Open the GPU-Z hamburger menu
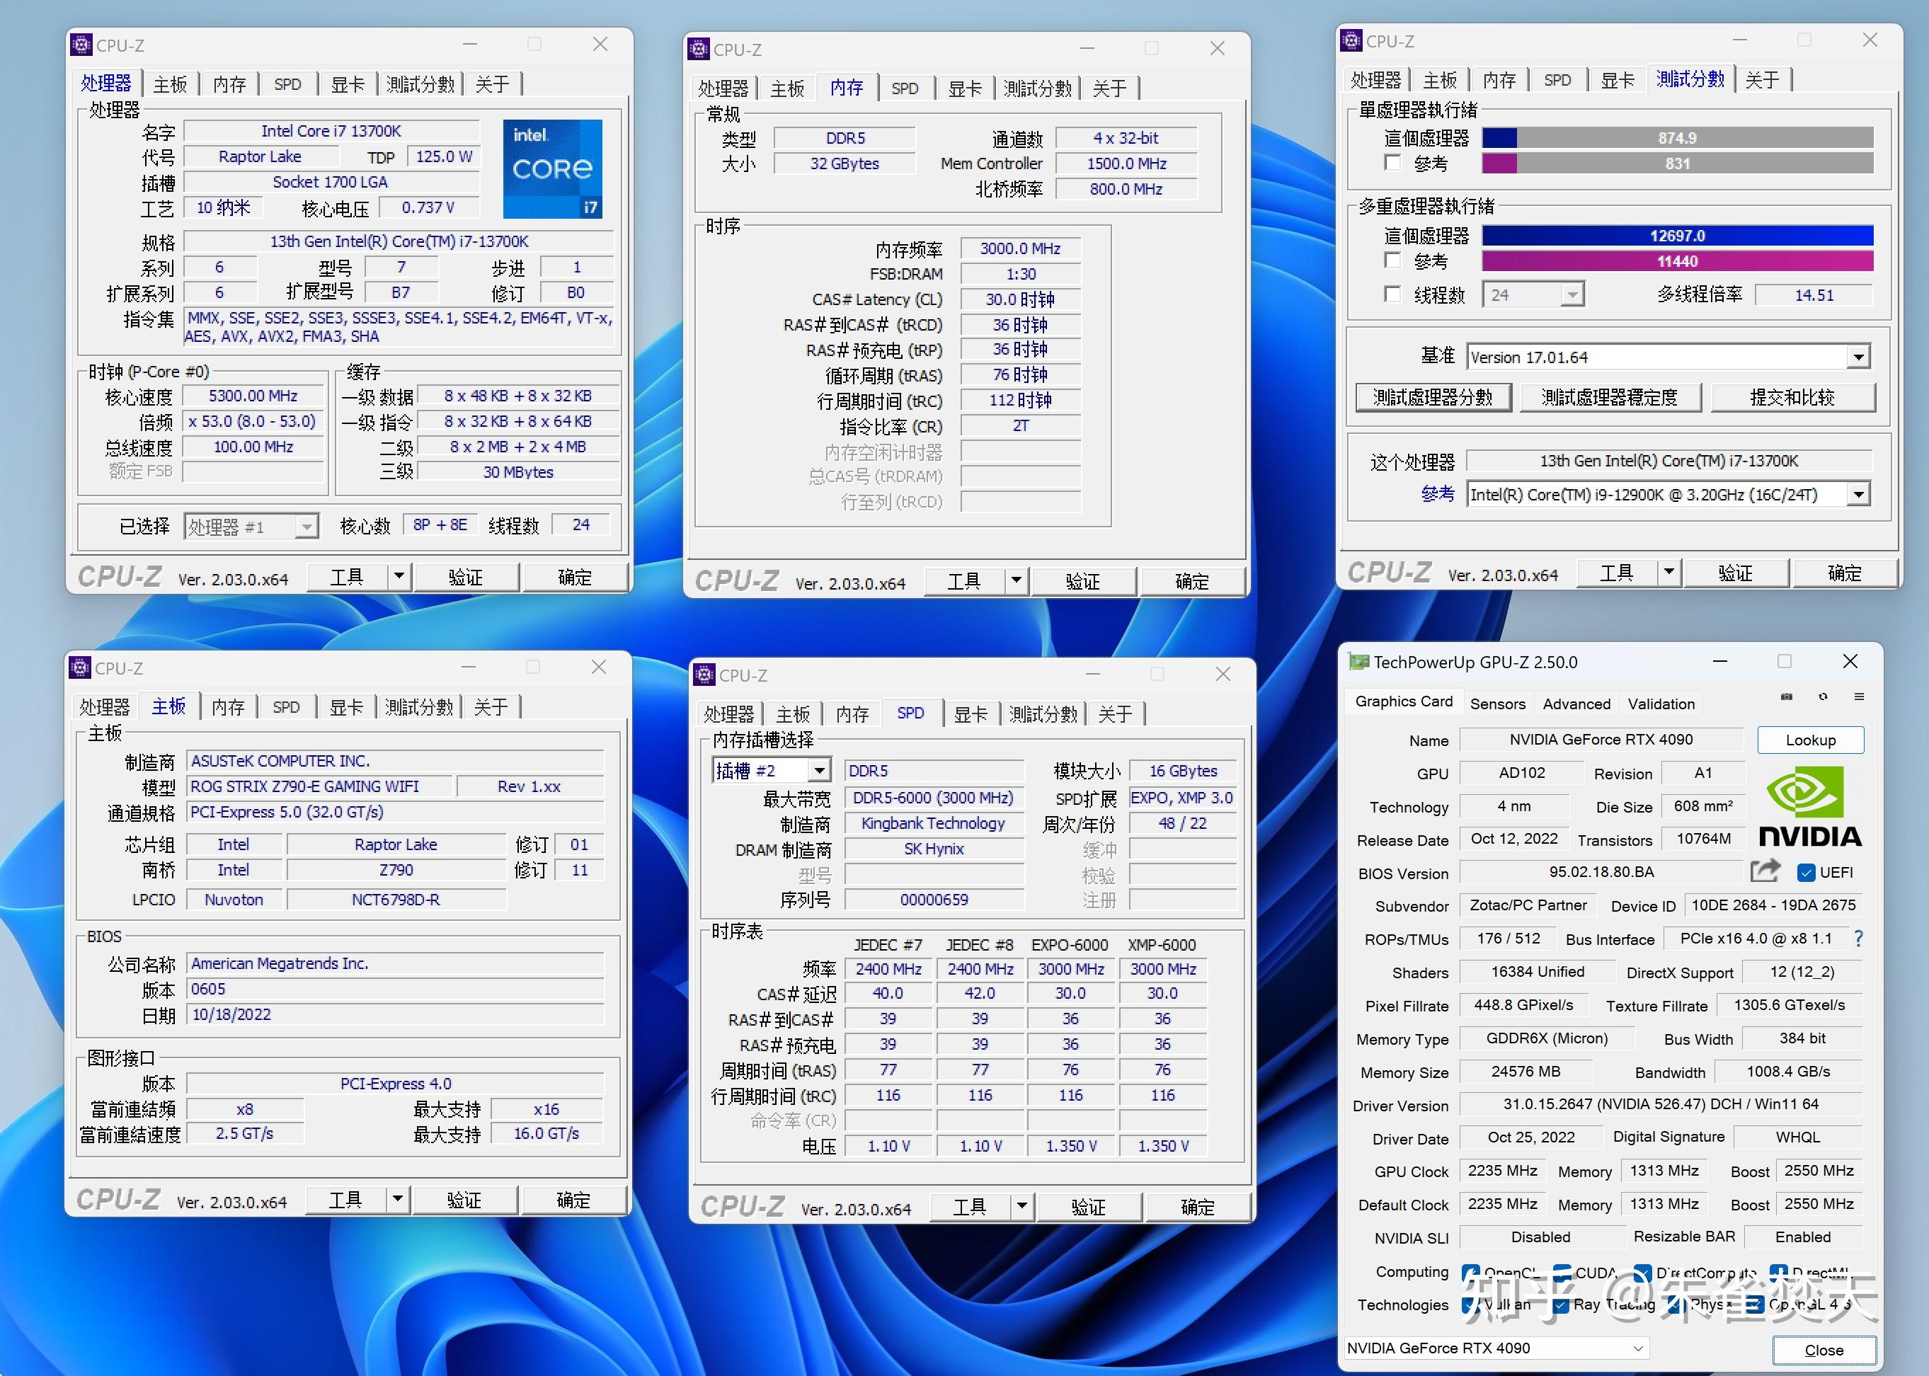The height and width of the screenshot is (1376, 1929). tap(1859, 696)
